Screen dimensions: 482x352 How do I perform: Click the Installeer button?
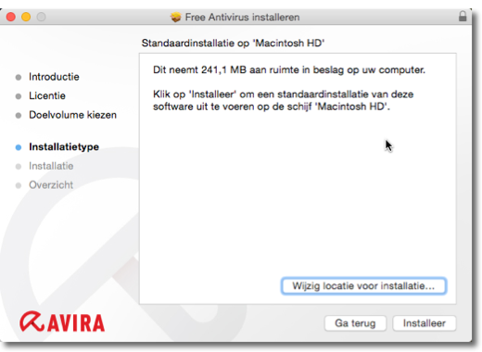424,323
